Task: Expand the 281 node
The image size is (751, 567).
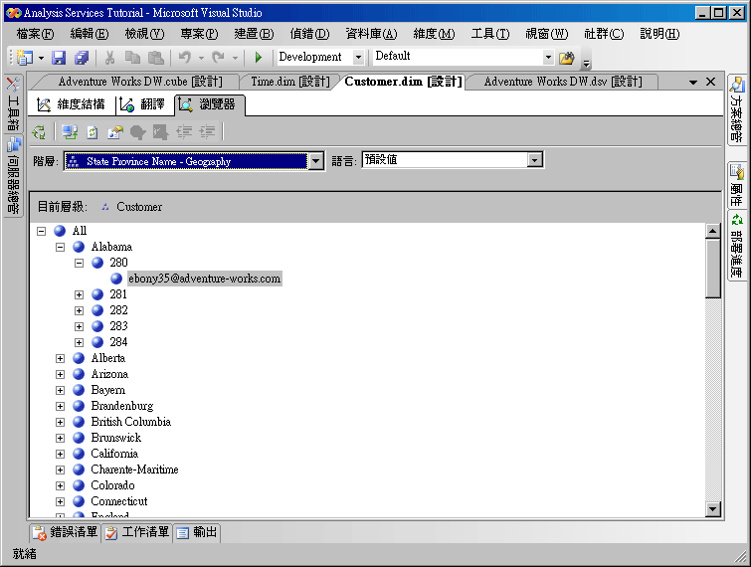Action: pyautogui.click(x=79, y=294)
